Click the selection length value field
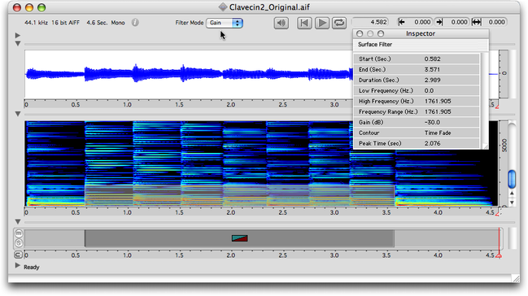This screenshot has height=296, width=528. pos(495,22)
